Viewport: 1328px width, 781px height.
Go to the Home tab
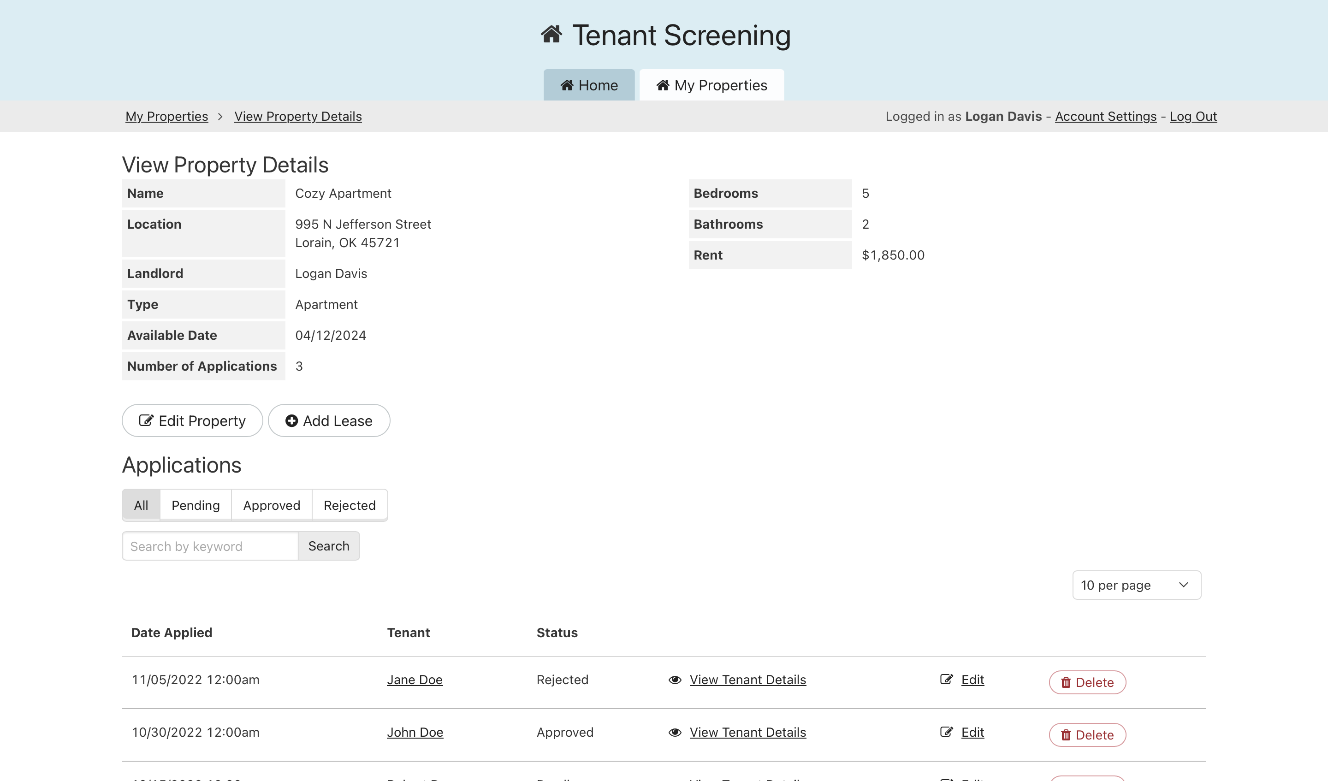[589, 85]
